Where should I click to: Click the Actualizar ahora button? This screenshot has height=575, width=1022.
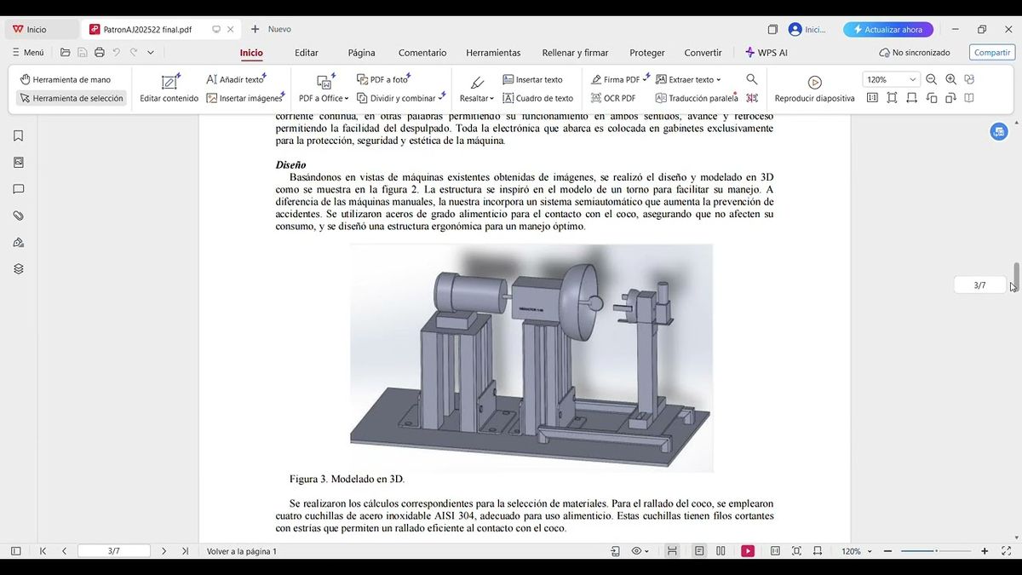887,30
